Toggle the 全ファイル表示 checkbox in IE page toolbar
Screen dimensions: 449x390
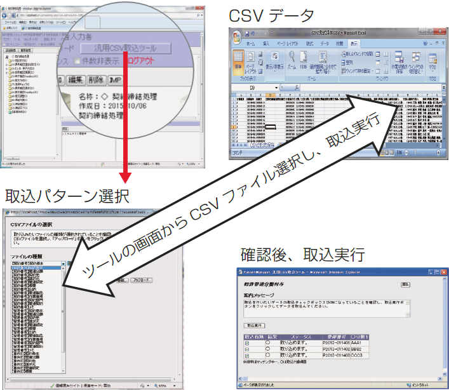pos(39,44)
